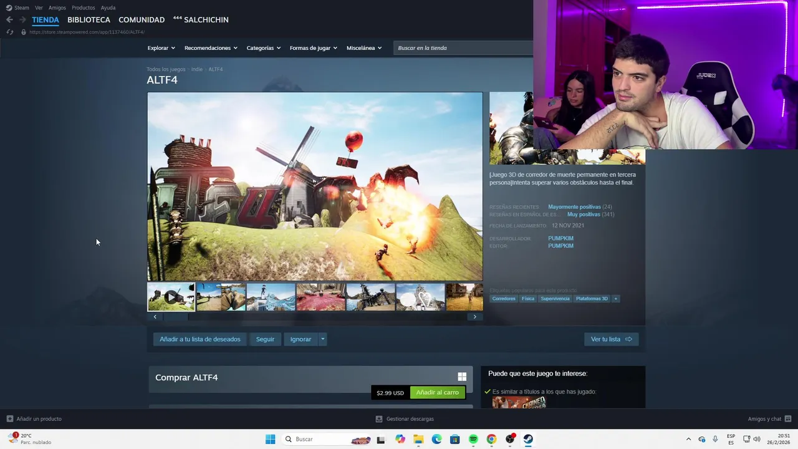Click Añadir a tu lista de deseados
This screenshot has height=449, width=798.
(x=200, y=339)
